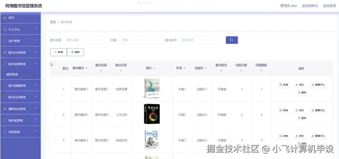This screenshot has height=159, width=339.
Task: Sort by 可借数量 column arrows
Action: click(261, 71)
